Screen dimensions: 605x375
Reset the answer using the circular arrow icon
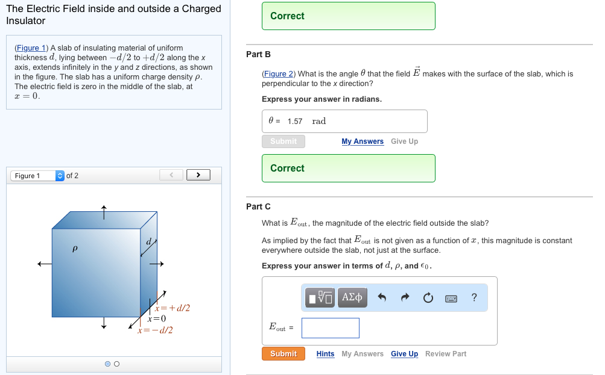pyautogui.click(x=428, y=297)
